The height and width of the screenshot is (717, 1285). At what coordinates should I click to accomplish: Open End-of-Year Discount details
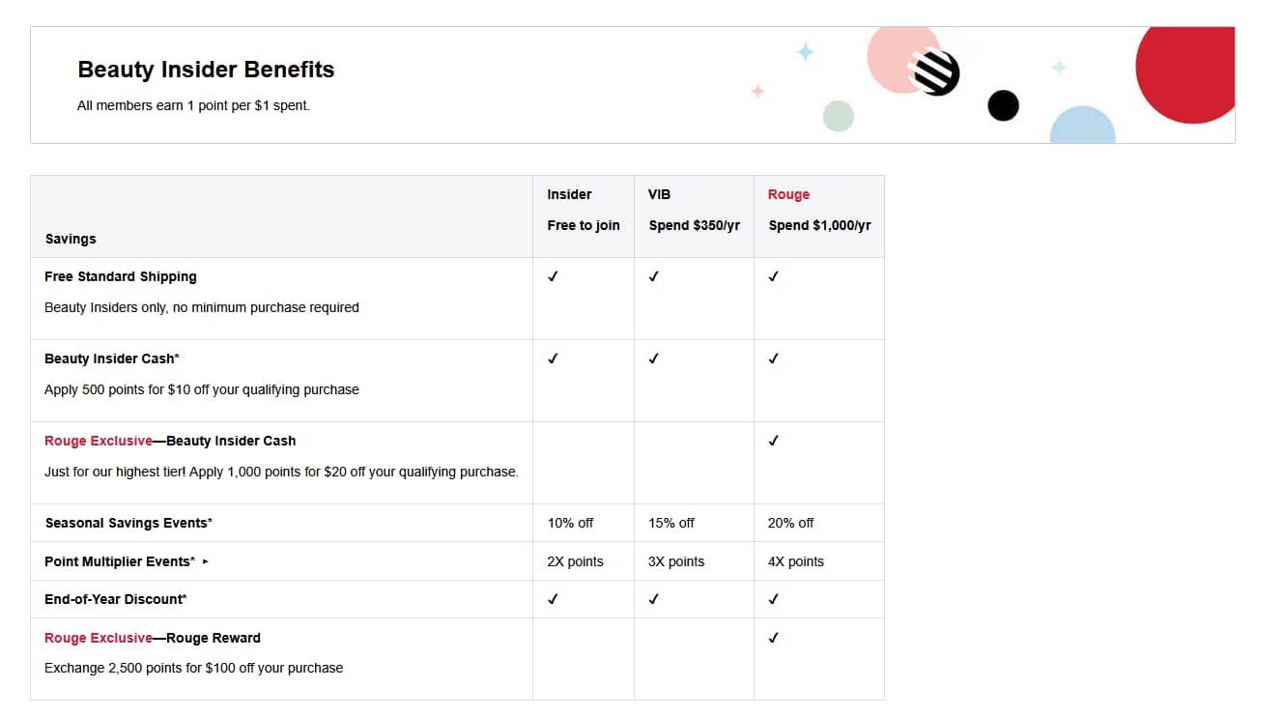pos(115,599)
